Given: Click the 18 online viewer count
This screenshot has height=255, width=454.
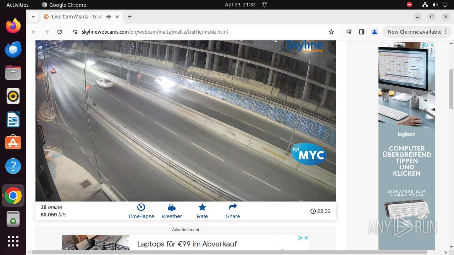Looking at the screenshot, I should tap(51, 207).
